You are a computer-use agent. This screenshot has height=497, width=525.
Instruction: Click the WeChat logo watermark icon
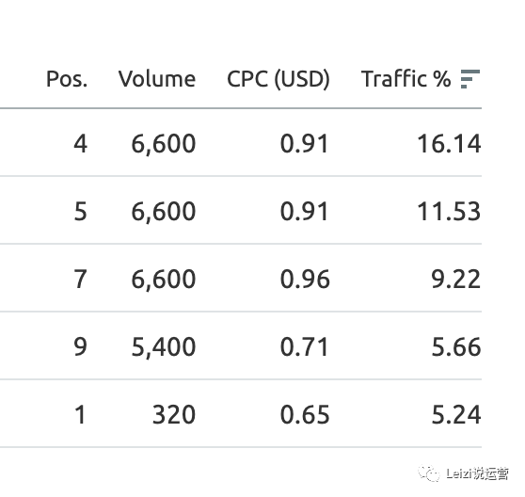[x=429, y=473]
